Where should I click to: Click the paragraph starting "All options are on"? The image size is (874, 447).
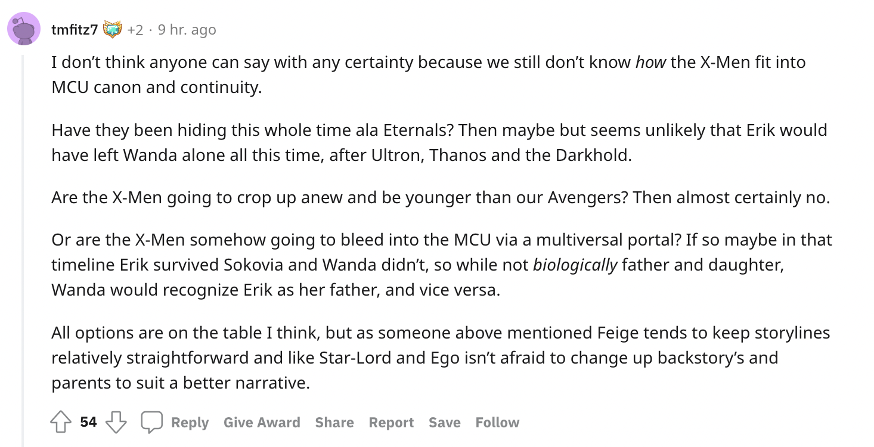[x=441, y=358]
